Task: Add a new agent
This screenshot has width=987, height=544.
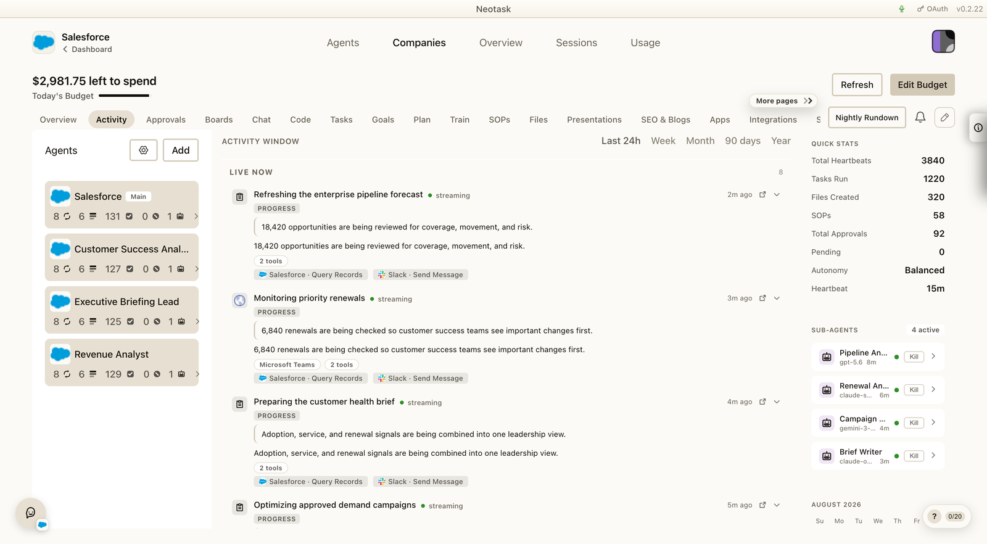Action: (181, 150)
